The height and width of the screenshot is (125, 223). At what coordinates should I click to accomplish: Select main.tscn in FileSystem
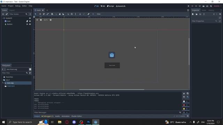coord(11,86)
